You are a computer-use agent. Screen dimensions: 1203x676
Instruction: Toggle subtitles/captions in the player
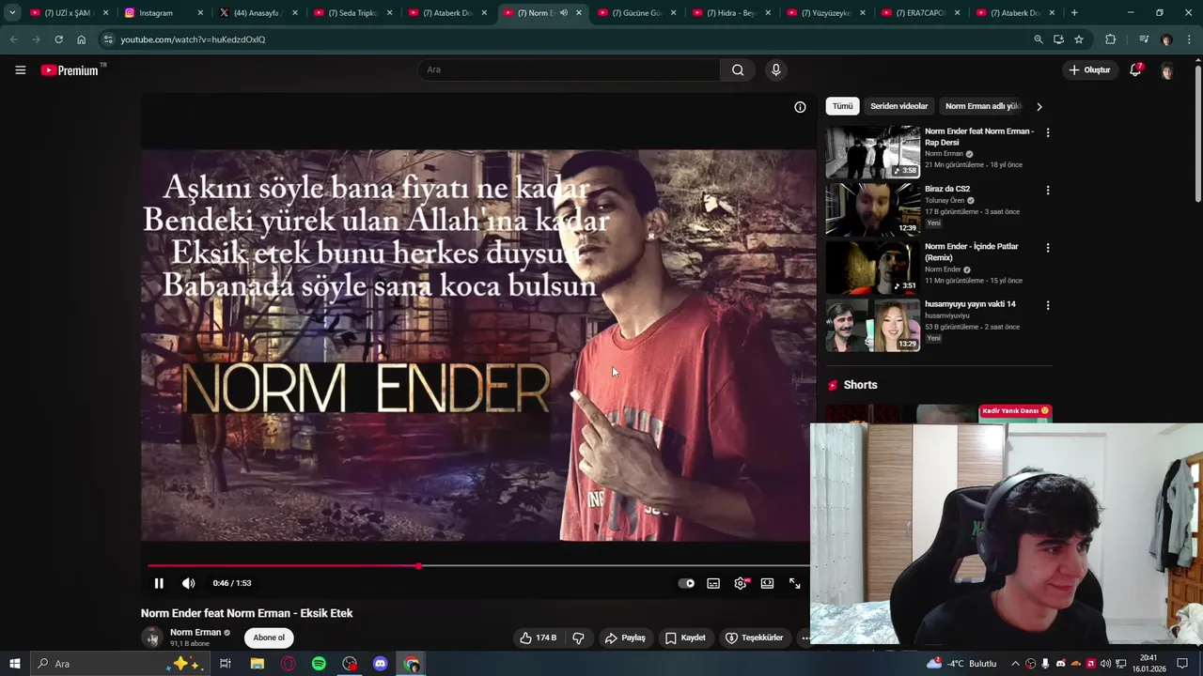point(713,583)
